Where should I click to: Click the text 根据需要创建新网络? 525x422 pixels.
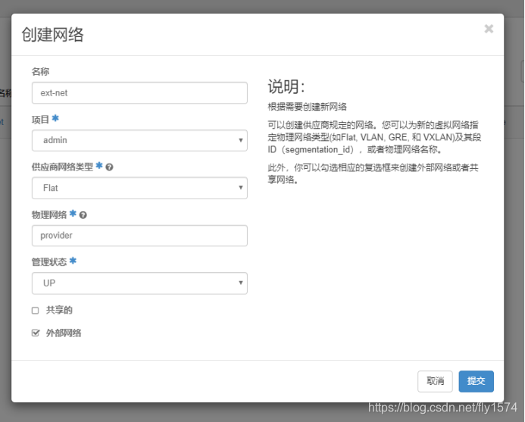pyautogui.click(x=307, y=107)
